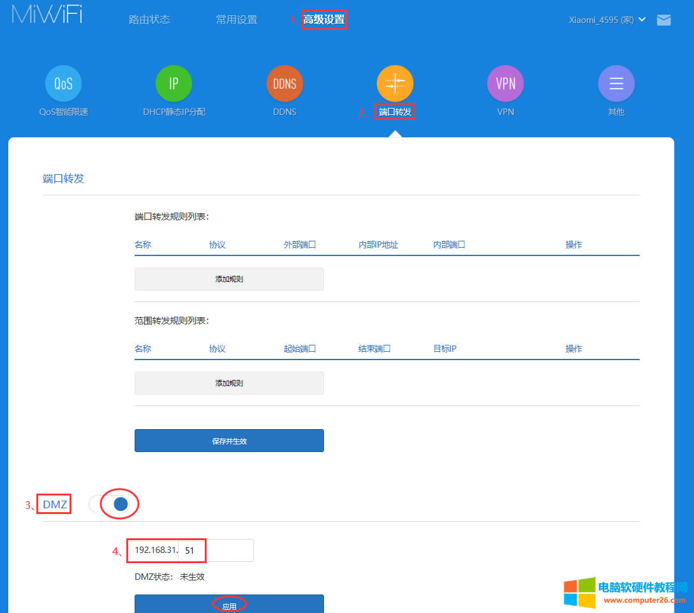Viewport: 694px width, 613px height.
Task: Open the QoS智能限速 settings icon
Action: [x=63, y=83]
